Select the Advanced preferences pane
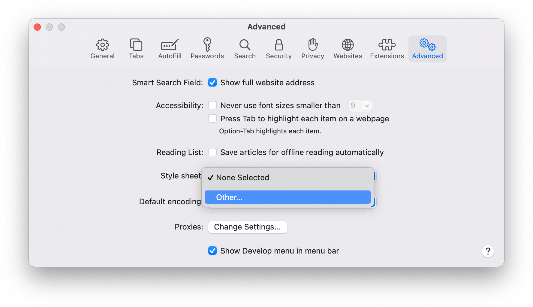 [x=427, y=49]
